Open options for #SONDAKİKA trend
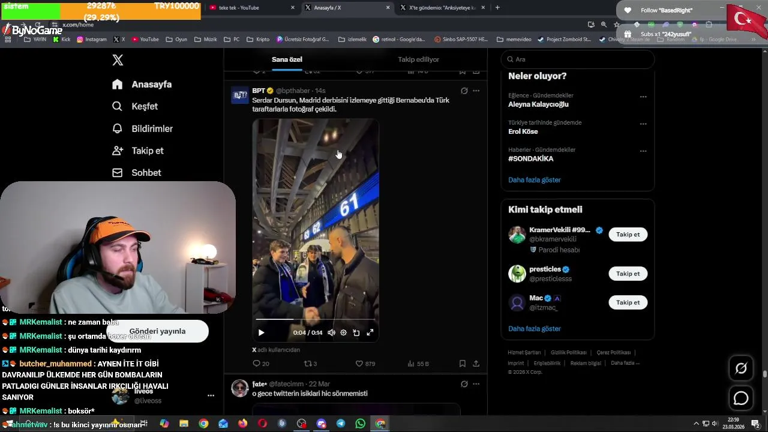 coord(643,151)
